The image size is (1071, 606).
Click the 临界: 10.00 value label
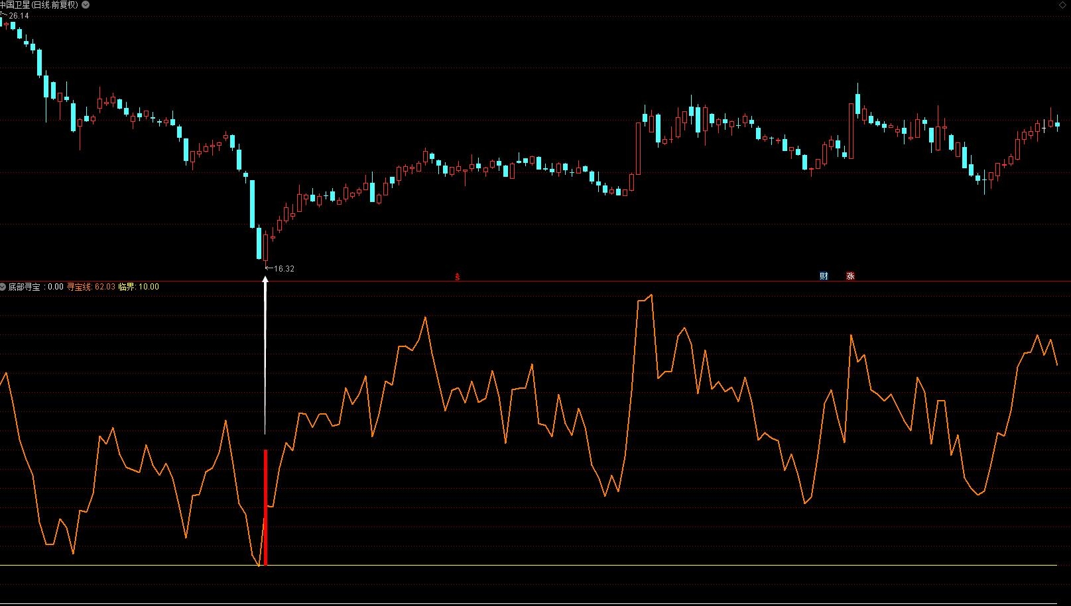(139, 287)
